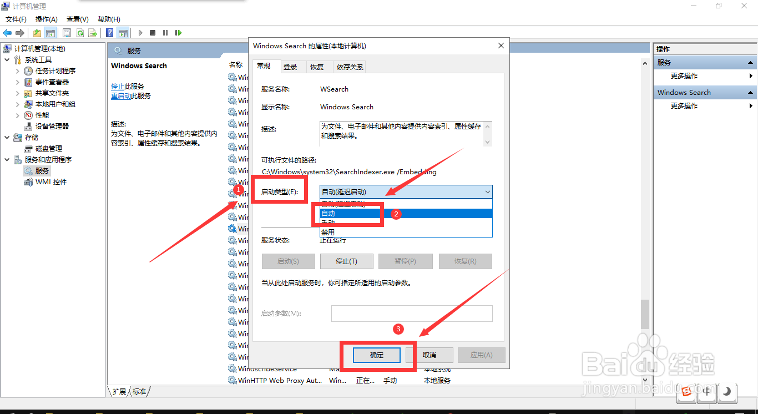Viewport: 758px width, 414px height.
Task: Open the Properties toolbar icon
Action: (67, 33)
